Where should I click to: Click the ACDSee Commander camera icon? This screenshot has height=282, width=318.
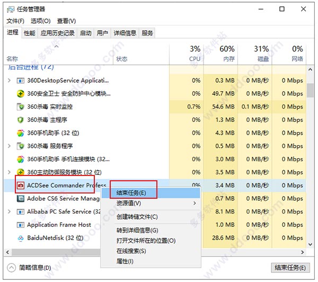point(21,186)
